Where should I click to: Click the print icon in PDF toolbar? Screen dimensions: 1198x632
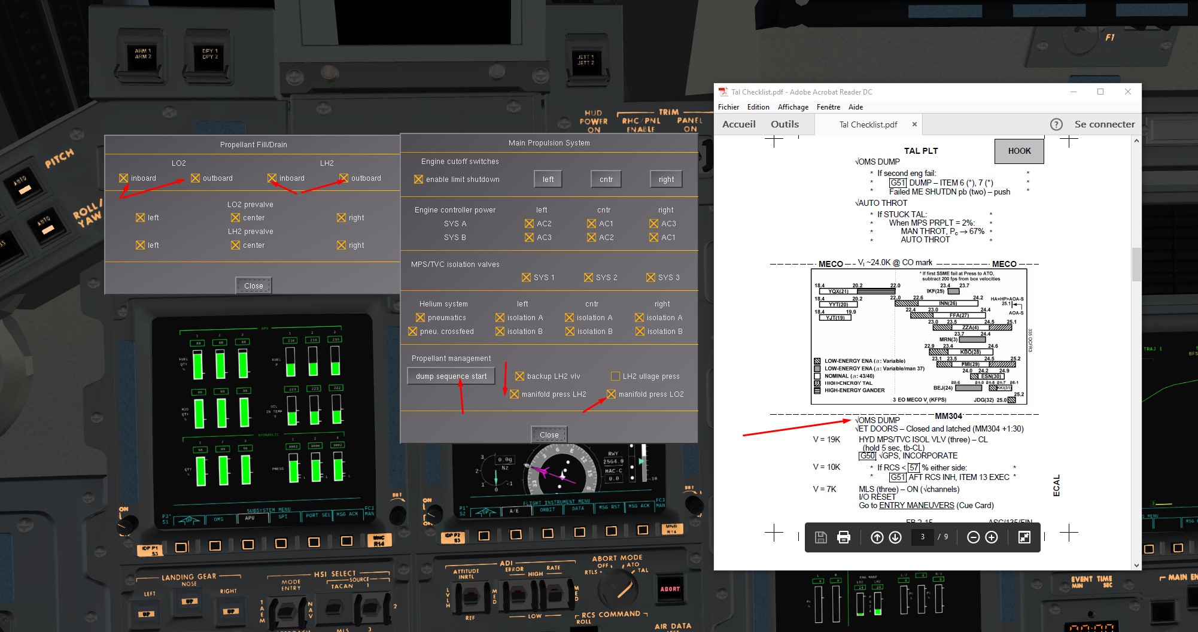click(844, 537)
